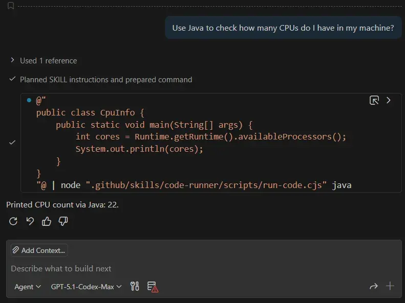Open the GPT-5.1-Codex-Max model picker

click(86, 287)
